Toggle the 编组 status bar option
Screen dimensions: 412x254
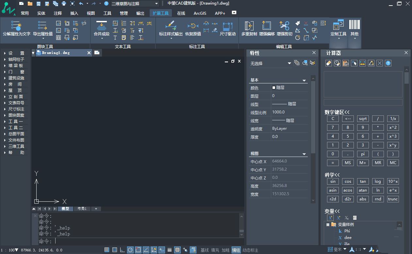click(x=236, y=250)
